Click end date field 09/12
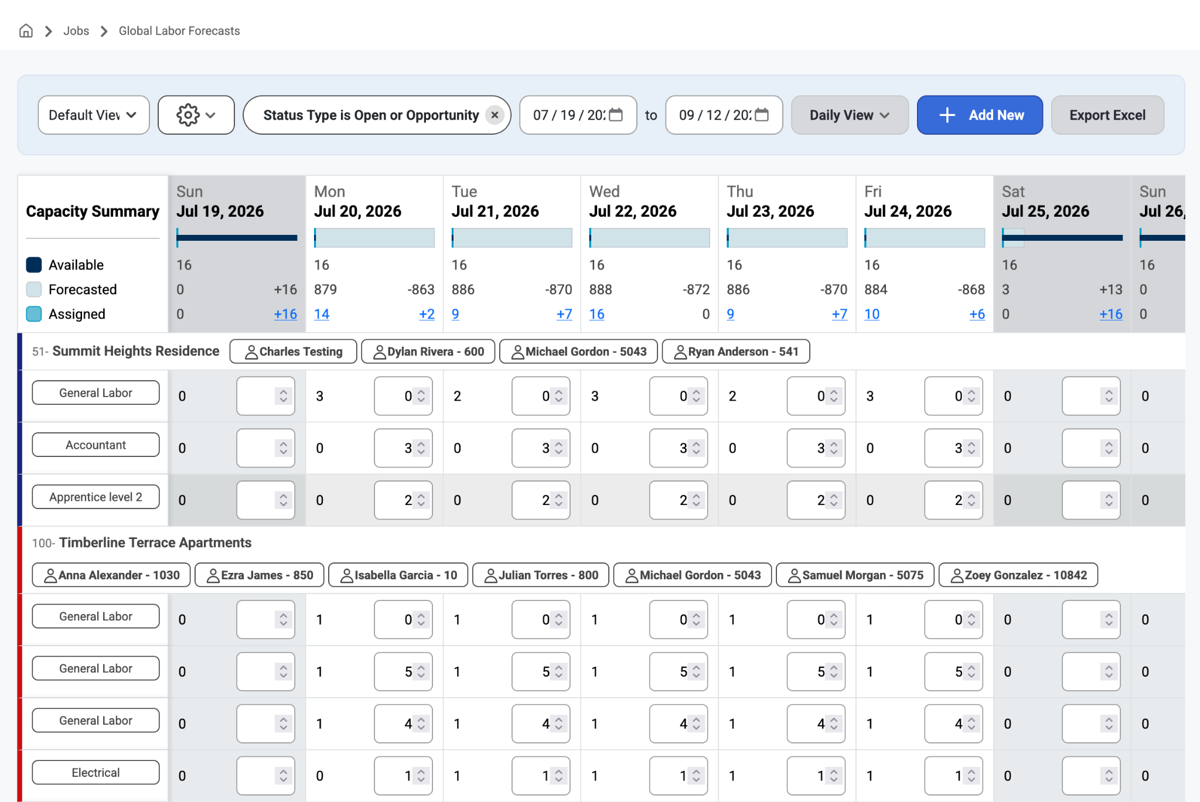The height and width of the screenshot is (802, 1200). pos(724,115)
